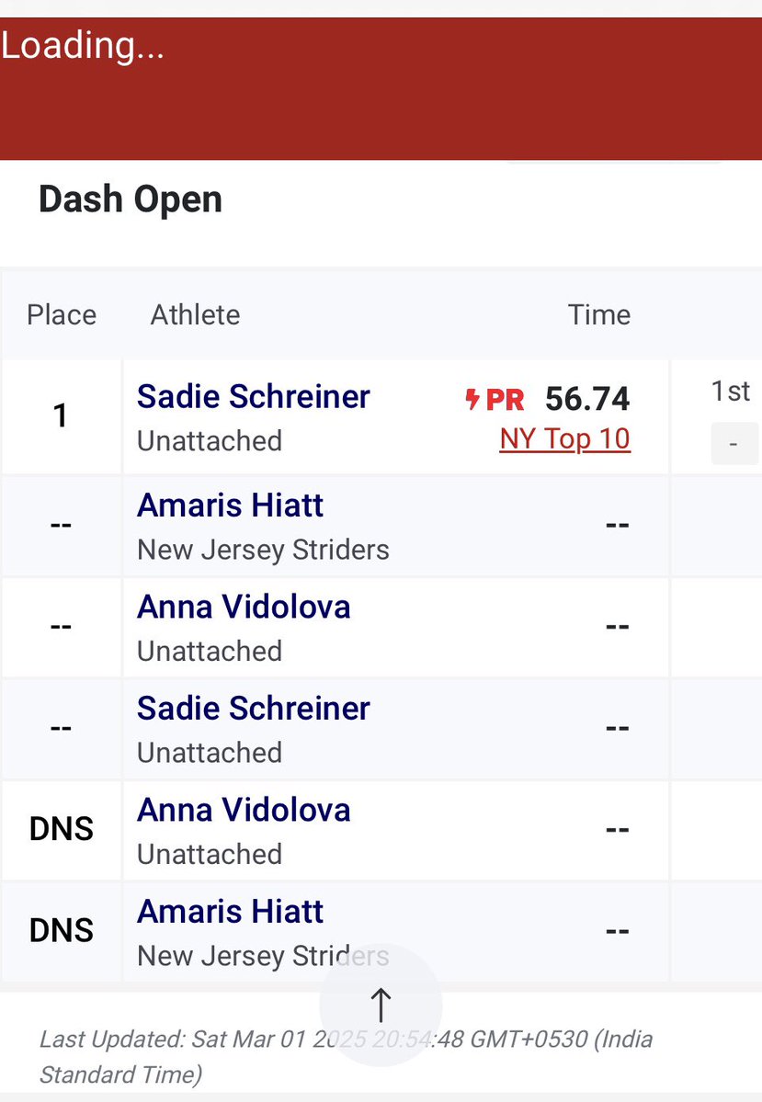Select Anna Vidolova in her DNS row
Image resolution: width=762 pixels, height=1102 pixels.
click(x=244, y=810)
